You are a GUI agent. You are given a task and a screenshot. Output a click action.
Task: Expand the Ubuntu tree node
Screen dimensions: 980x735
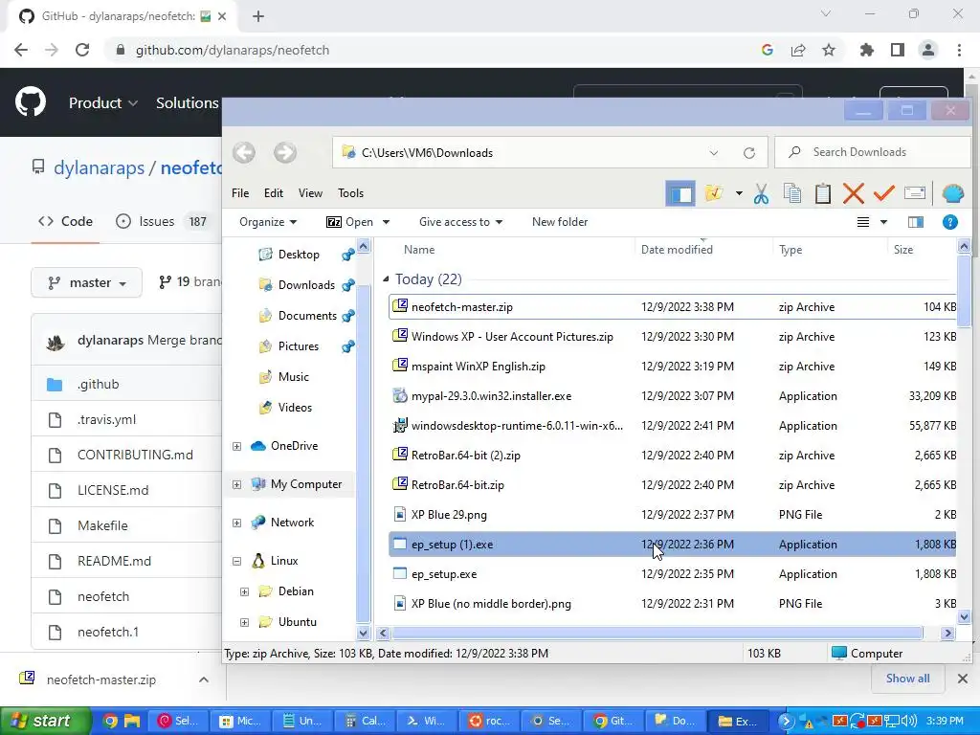click(244, 622)
